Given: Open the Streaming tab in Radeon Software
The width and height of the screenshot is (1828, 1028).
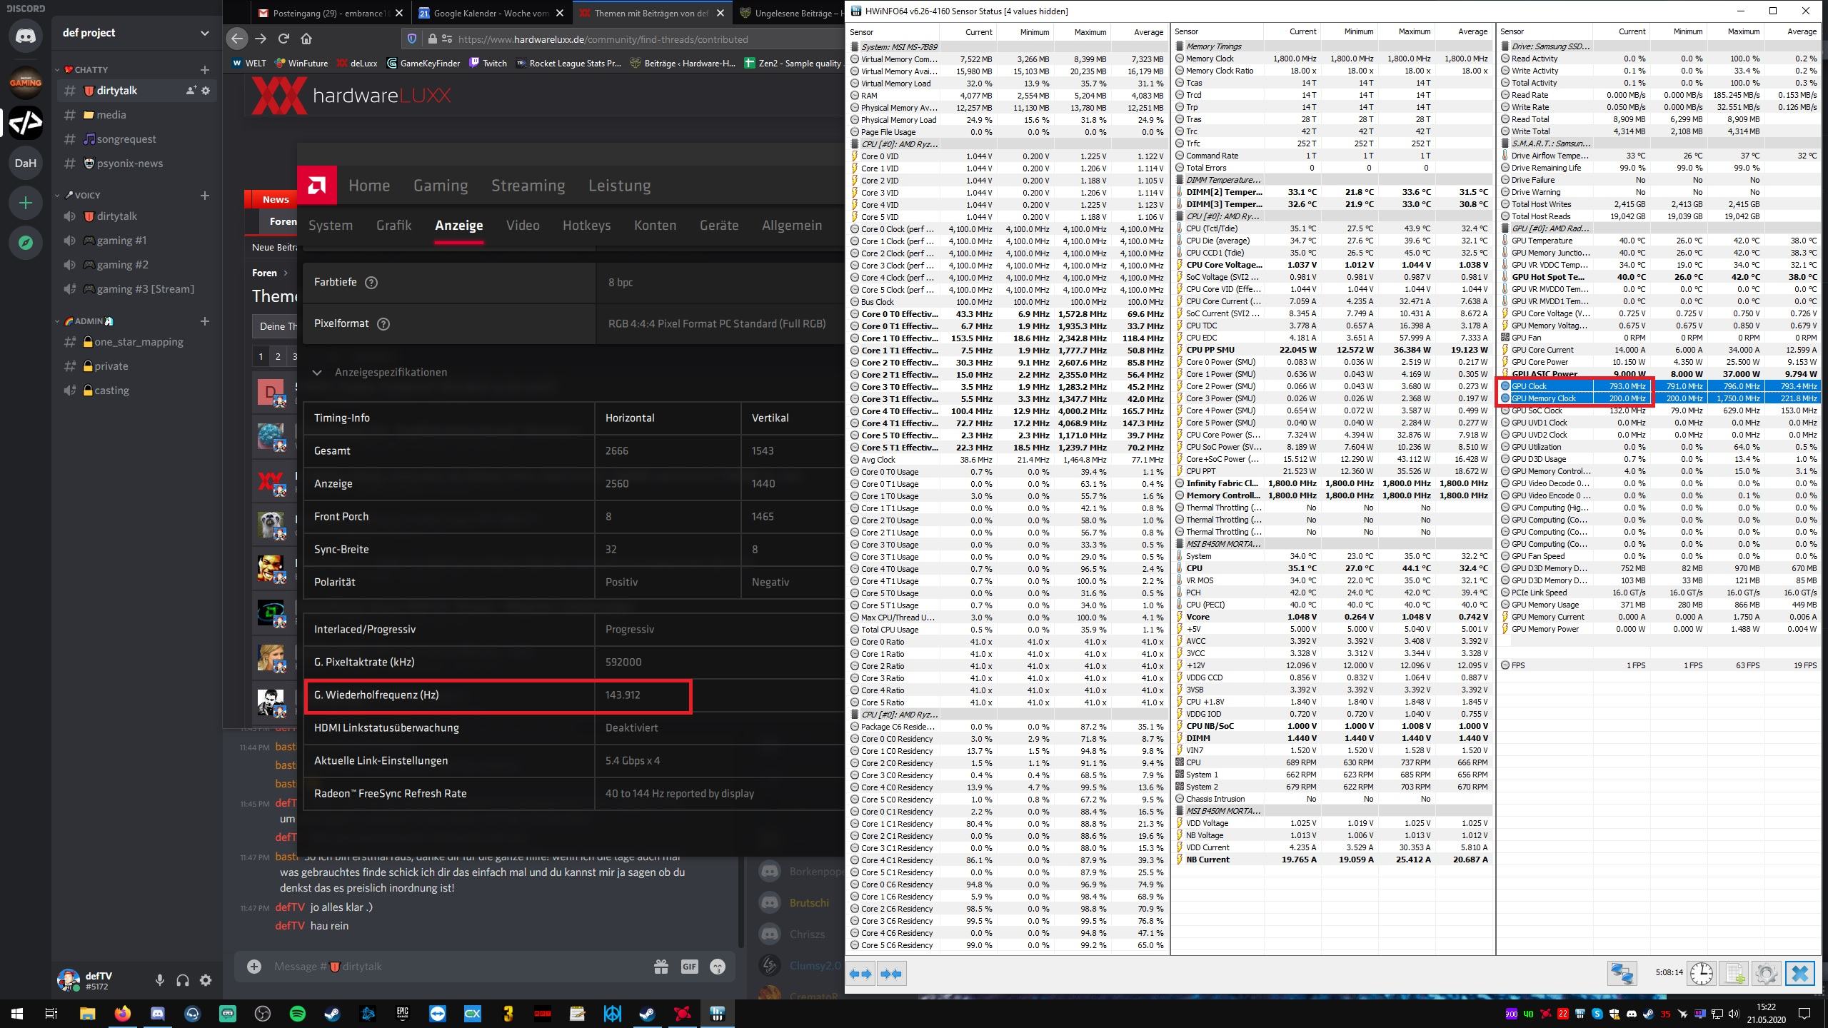Looking at the screenshot, I should 528,186.
